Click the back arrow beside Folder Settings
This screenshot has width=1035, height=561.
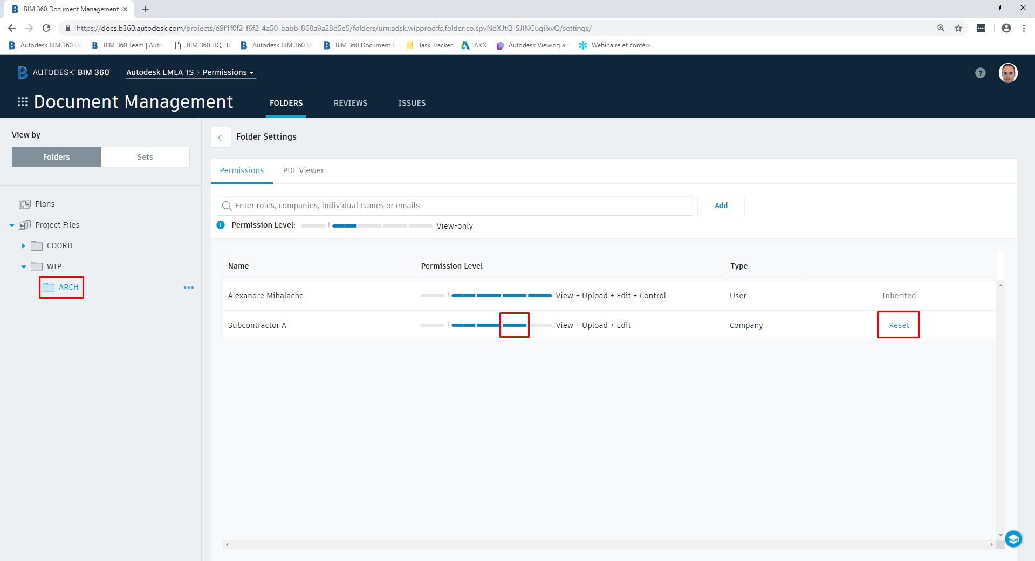(221, 138)
